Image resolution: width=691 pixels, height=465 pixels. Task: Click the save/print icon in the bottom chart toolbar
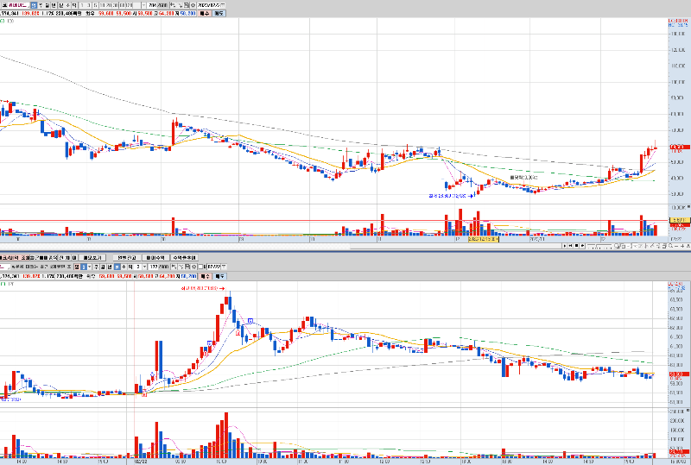pyautogui.click(x=187, y=267)
